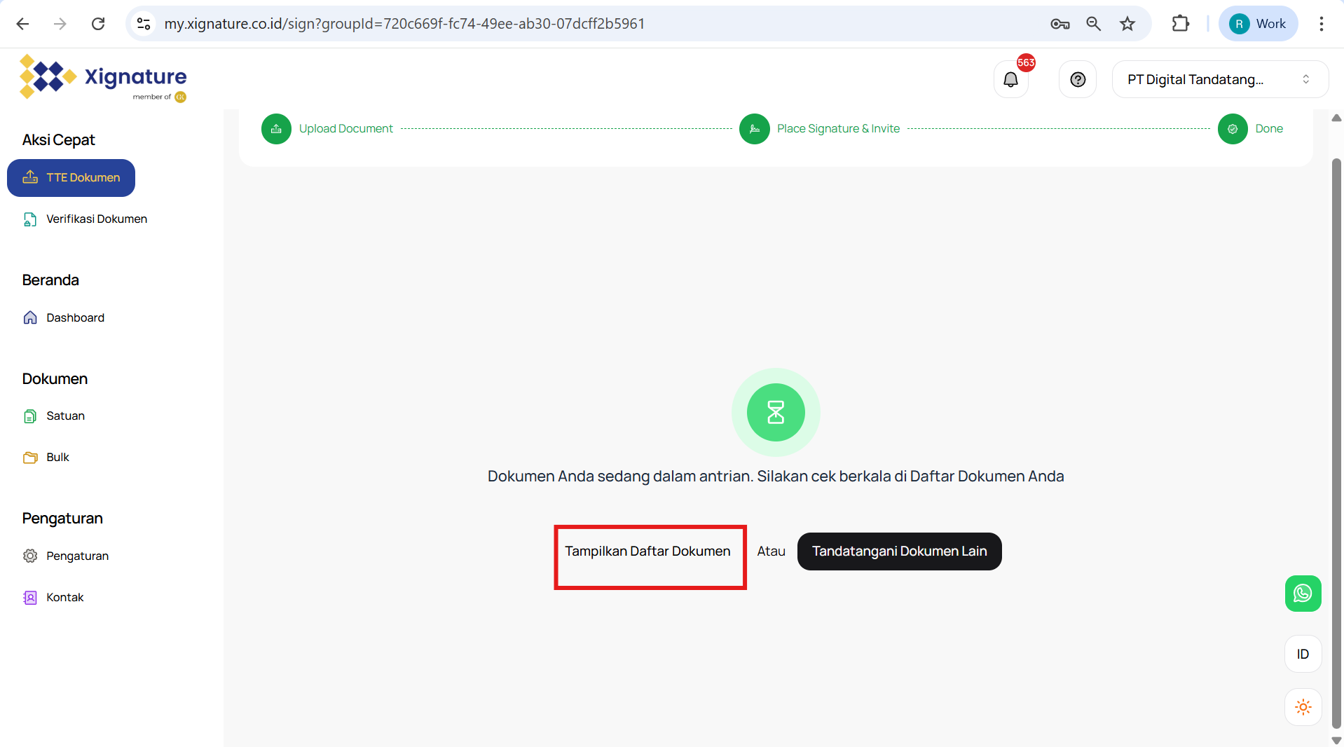Switch language with the ID button
The width and height of the screenshot is (1344, 747).
pos(1303,654)
